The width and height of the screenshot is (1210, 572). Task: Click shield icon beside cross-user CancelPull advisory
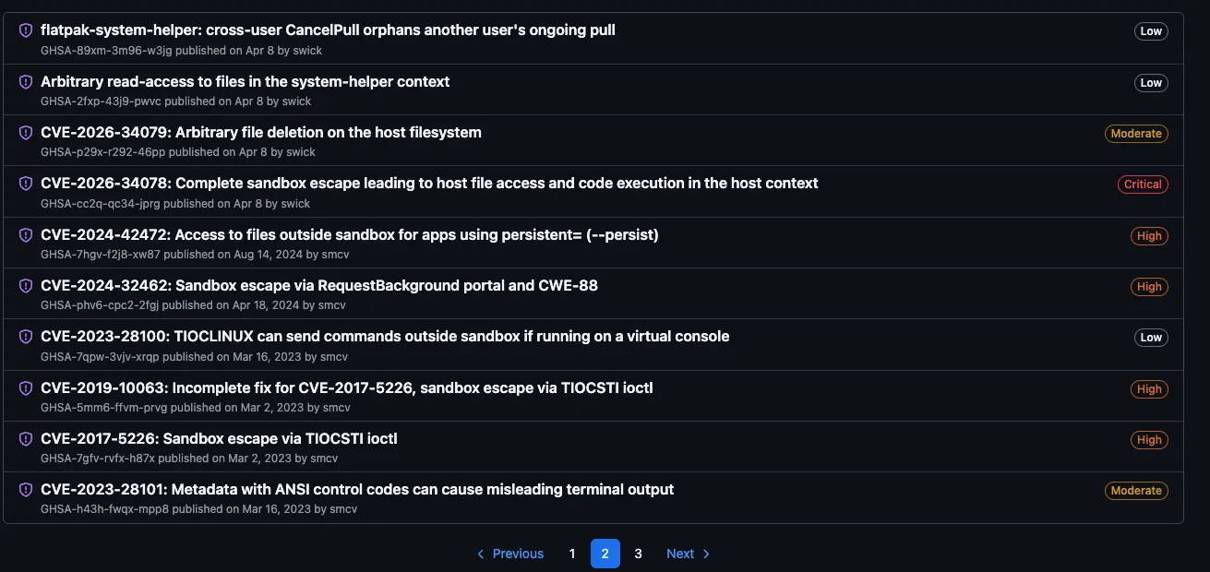[26, 30]
